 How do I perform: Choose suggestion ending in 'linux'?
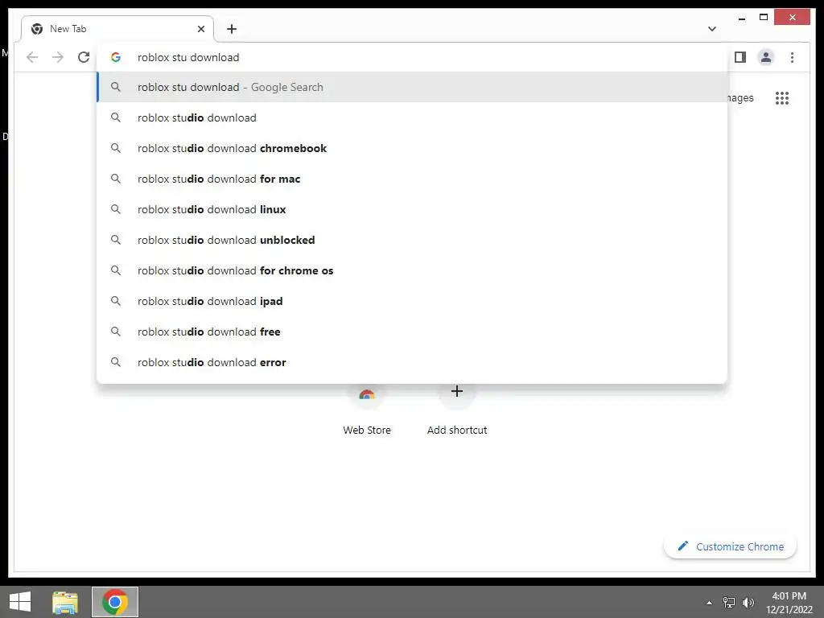pyautogui.click(x=413, y=209)
